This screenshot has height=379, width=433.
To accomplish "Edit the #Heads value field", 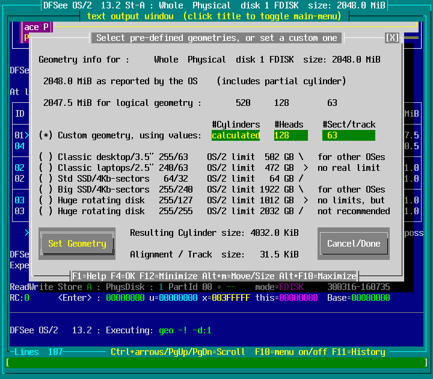I will (290, 135).
